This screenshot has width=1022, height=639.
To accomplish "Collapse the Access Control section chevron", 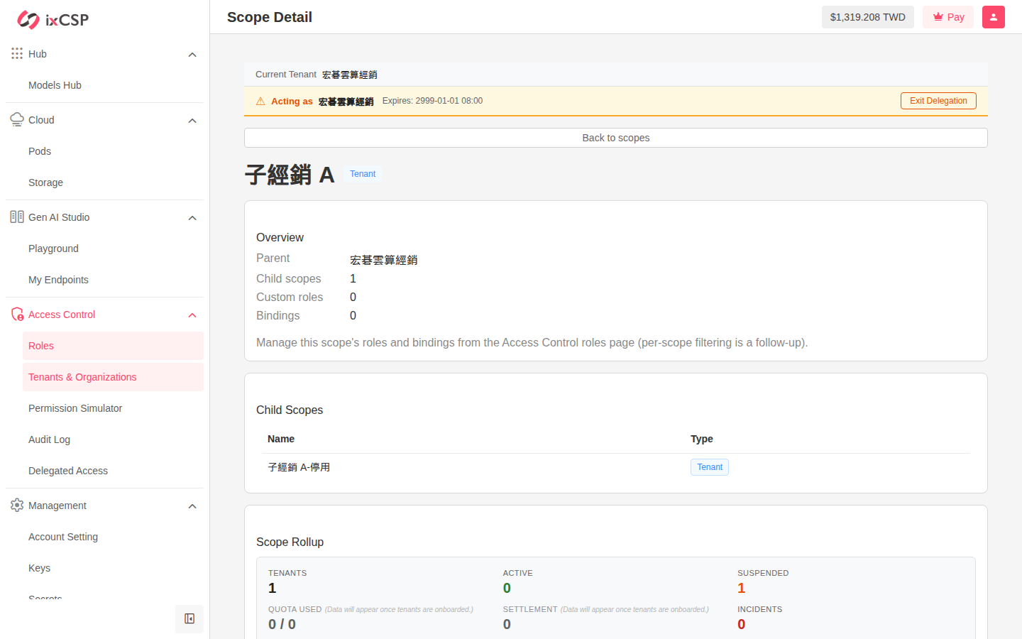I will [192, 315].
